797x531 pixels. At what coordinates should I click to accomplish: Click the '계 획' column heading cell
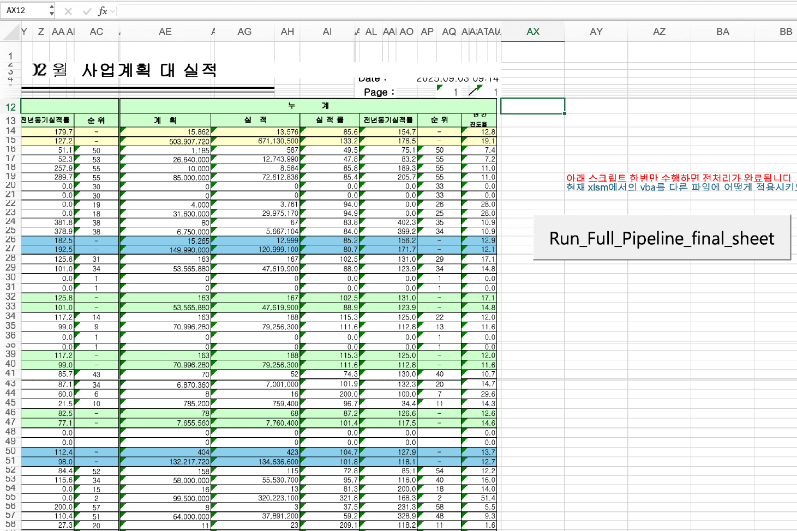pos(165,120)
